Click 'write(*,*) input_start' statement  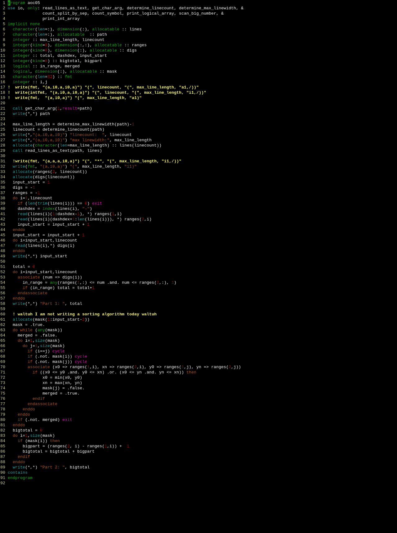click(x=40, y=256)
